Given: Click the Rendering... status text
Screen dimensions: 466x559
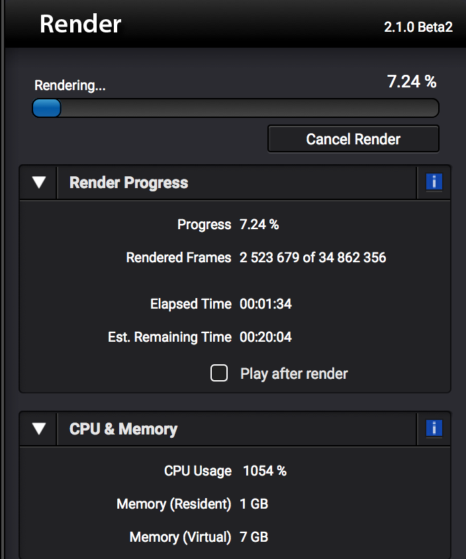Looking at the screenshot, I should click(70, 85).
